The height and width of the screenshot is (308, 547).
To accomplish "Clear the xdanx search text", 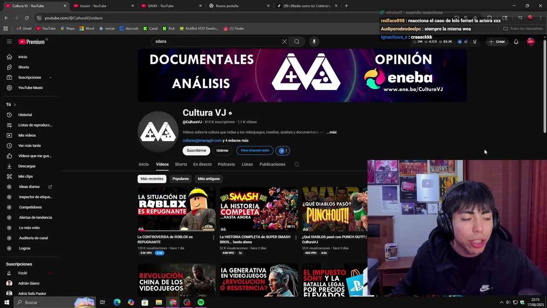I will [x=284, y=41].
